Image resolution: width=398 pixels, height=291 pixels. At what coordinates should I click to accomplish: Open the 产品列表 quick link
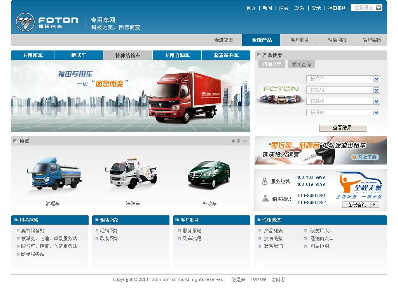click(273, 231)
